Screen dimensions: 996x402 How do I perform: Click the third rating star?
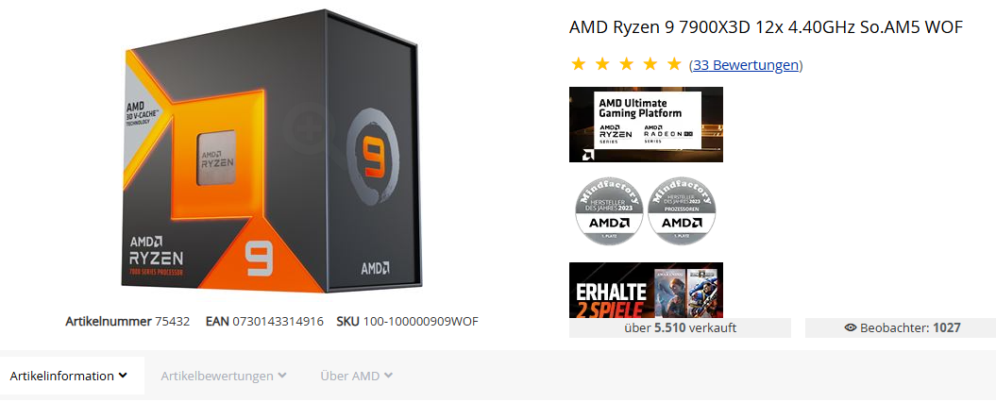click(x=626, y=64)
